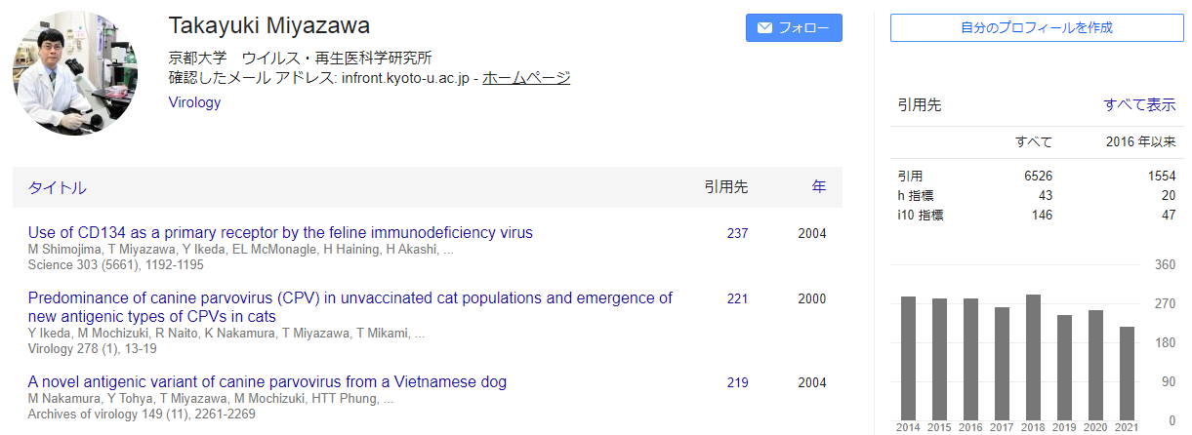Follow this author with フォロー button

click(794, 27)
